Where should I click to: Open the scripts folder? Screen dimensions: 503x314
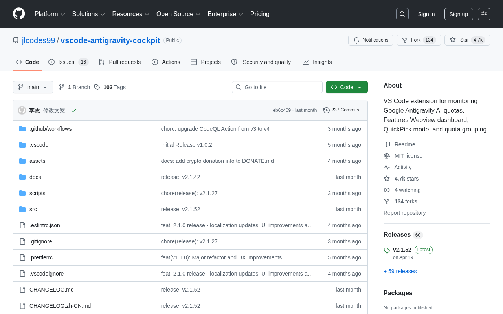pos(37,193)
